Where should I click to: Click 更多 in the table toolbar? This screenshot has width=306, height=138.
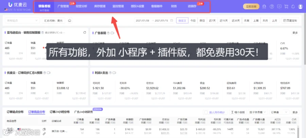pos(295,112)
